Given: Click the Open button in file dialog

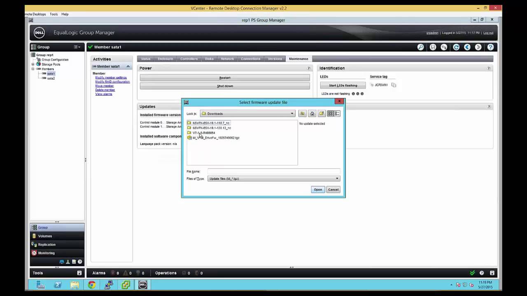Looking at the screenshot, I should point(318,190).
